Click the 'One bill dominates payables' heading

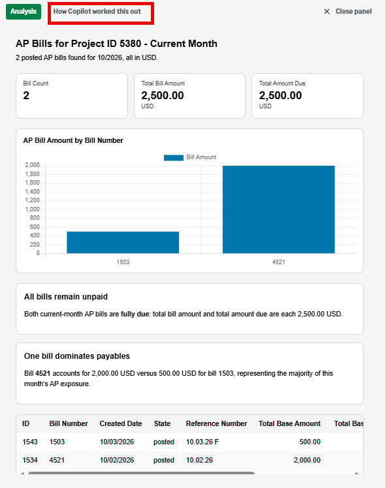click(77, 356)
